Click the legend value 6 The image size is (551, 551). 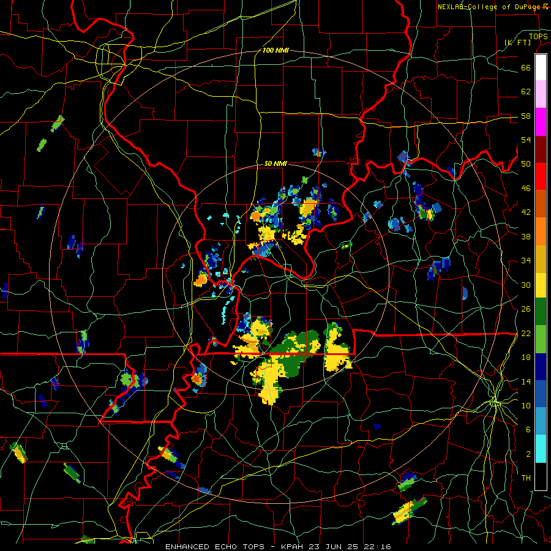(x=528, y=430)
